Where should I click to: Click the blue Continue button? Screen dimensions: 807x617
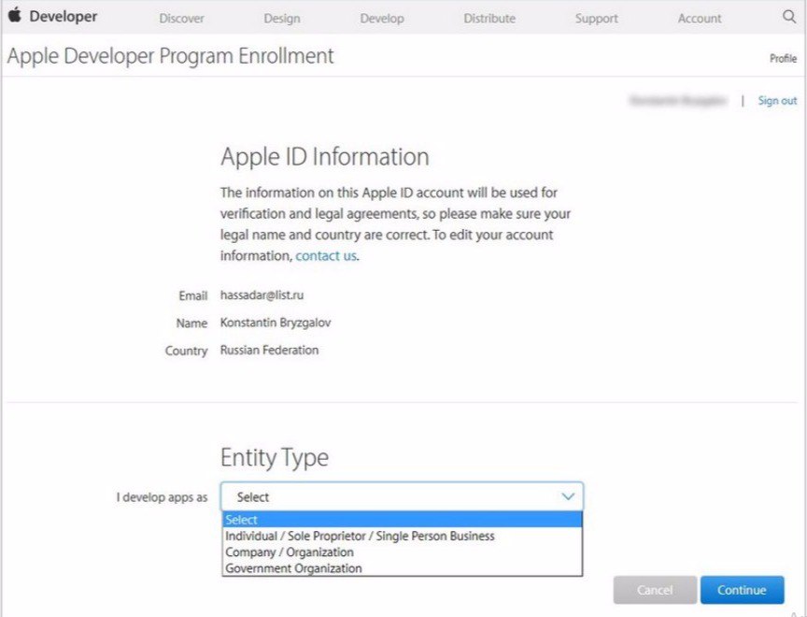743,590
